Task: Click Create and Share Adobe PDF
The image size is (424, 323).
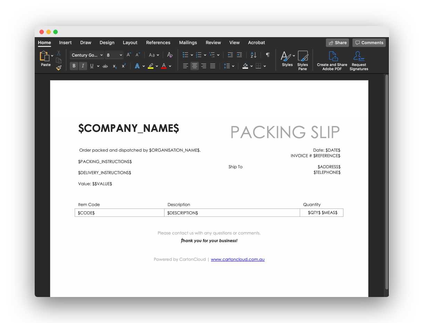Action: point(332,61)
